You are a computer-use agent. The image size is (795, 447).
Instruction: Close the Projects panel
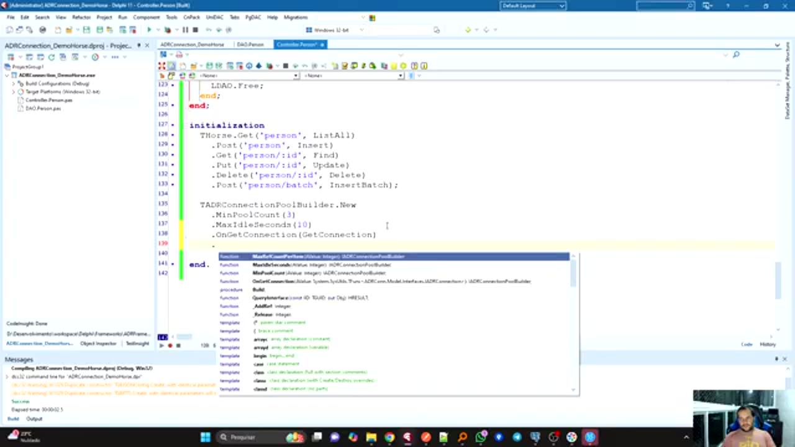click(x=147, y=45)
